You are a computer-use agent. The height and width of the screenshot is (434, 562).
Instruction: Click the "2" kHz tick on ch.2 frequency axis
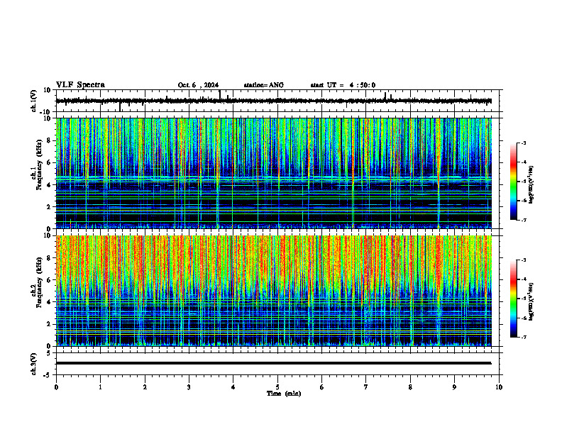click(x=49, y=324)
